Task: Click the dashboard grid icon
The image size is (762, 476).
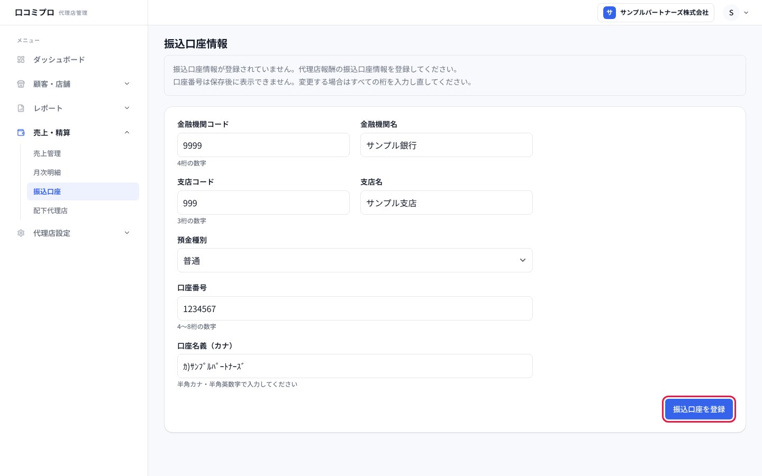Action: click(21, 60)
